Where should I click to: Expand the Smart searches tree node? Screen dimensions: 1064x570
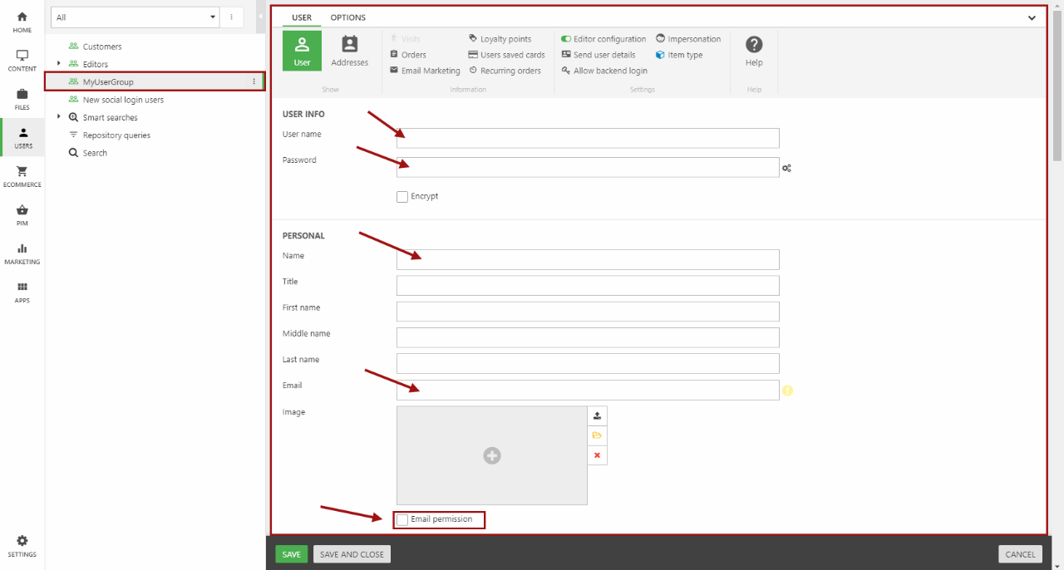tap(58, 117)
